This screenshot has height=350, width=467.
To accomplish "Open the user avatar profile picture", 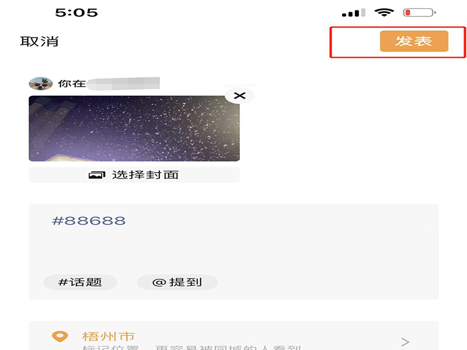I will [41, 83].
